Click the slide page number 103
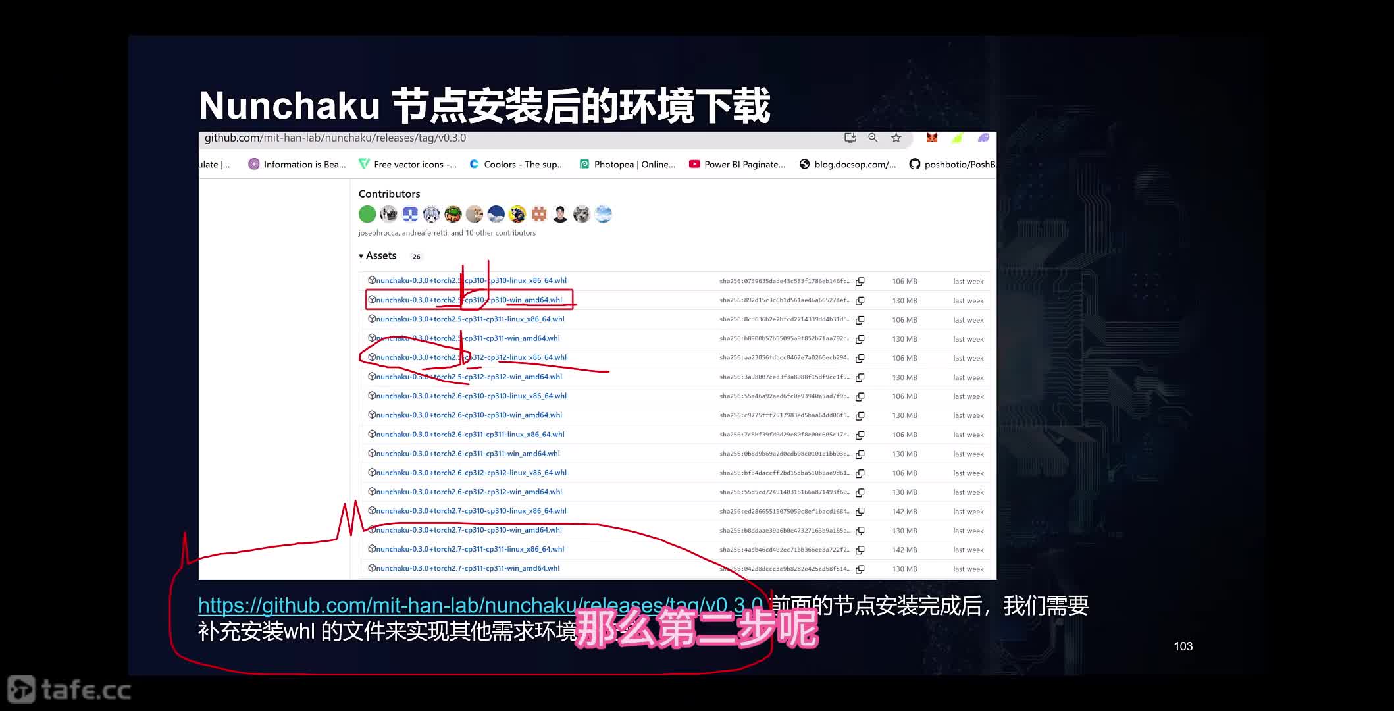This screenshot has height=711, width=1394. point(1183,646)
